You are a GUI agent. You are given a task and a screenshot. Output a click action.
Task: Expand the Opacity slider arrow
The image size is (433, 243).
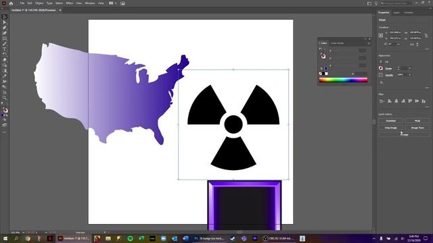tap(410, 75)
